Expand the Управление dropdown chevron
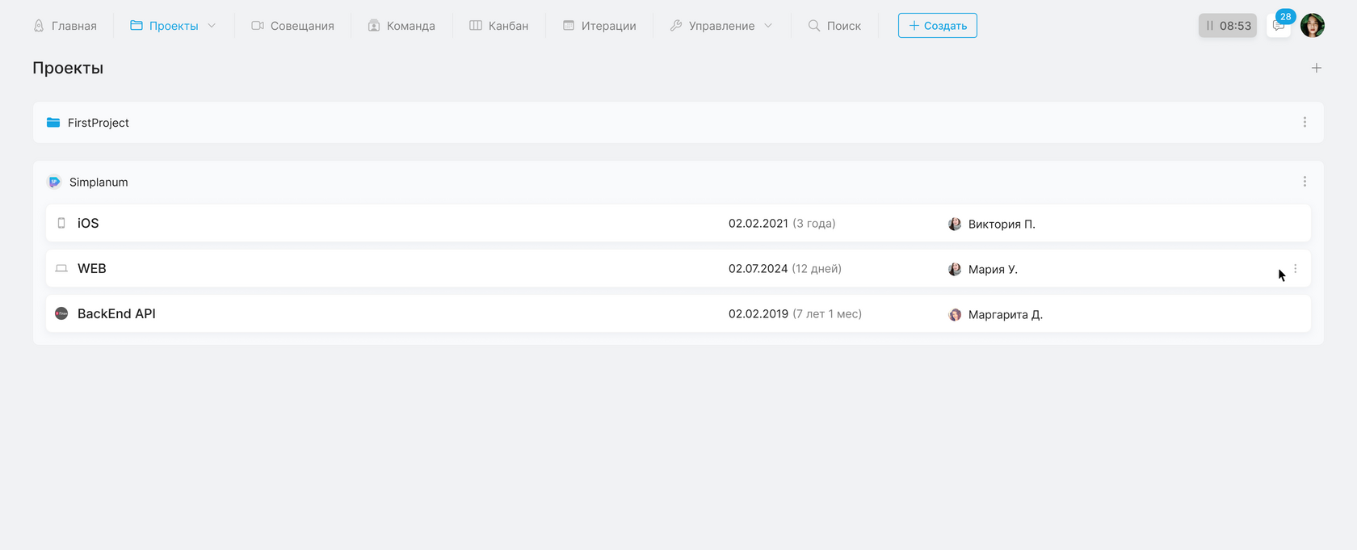 [x=768, y=26]
